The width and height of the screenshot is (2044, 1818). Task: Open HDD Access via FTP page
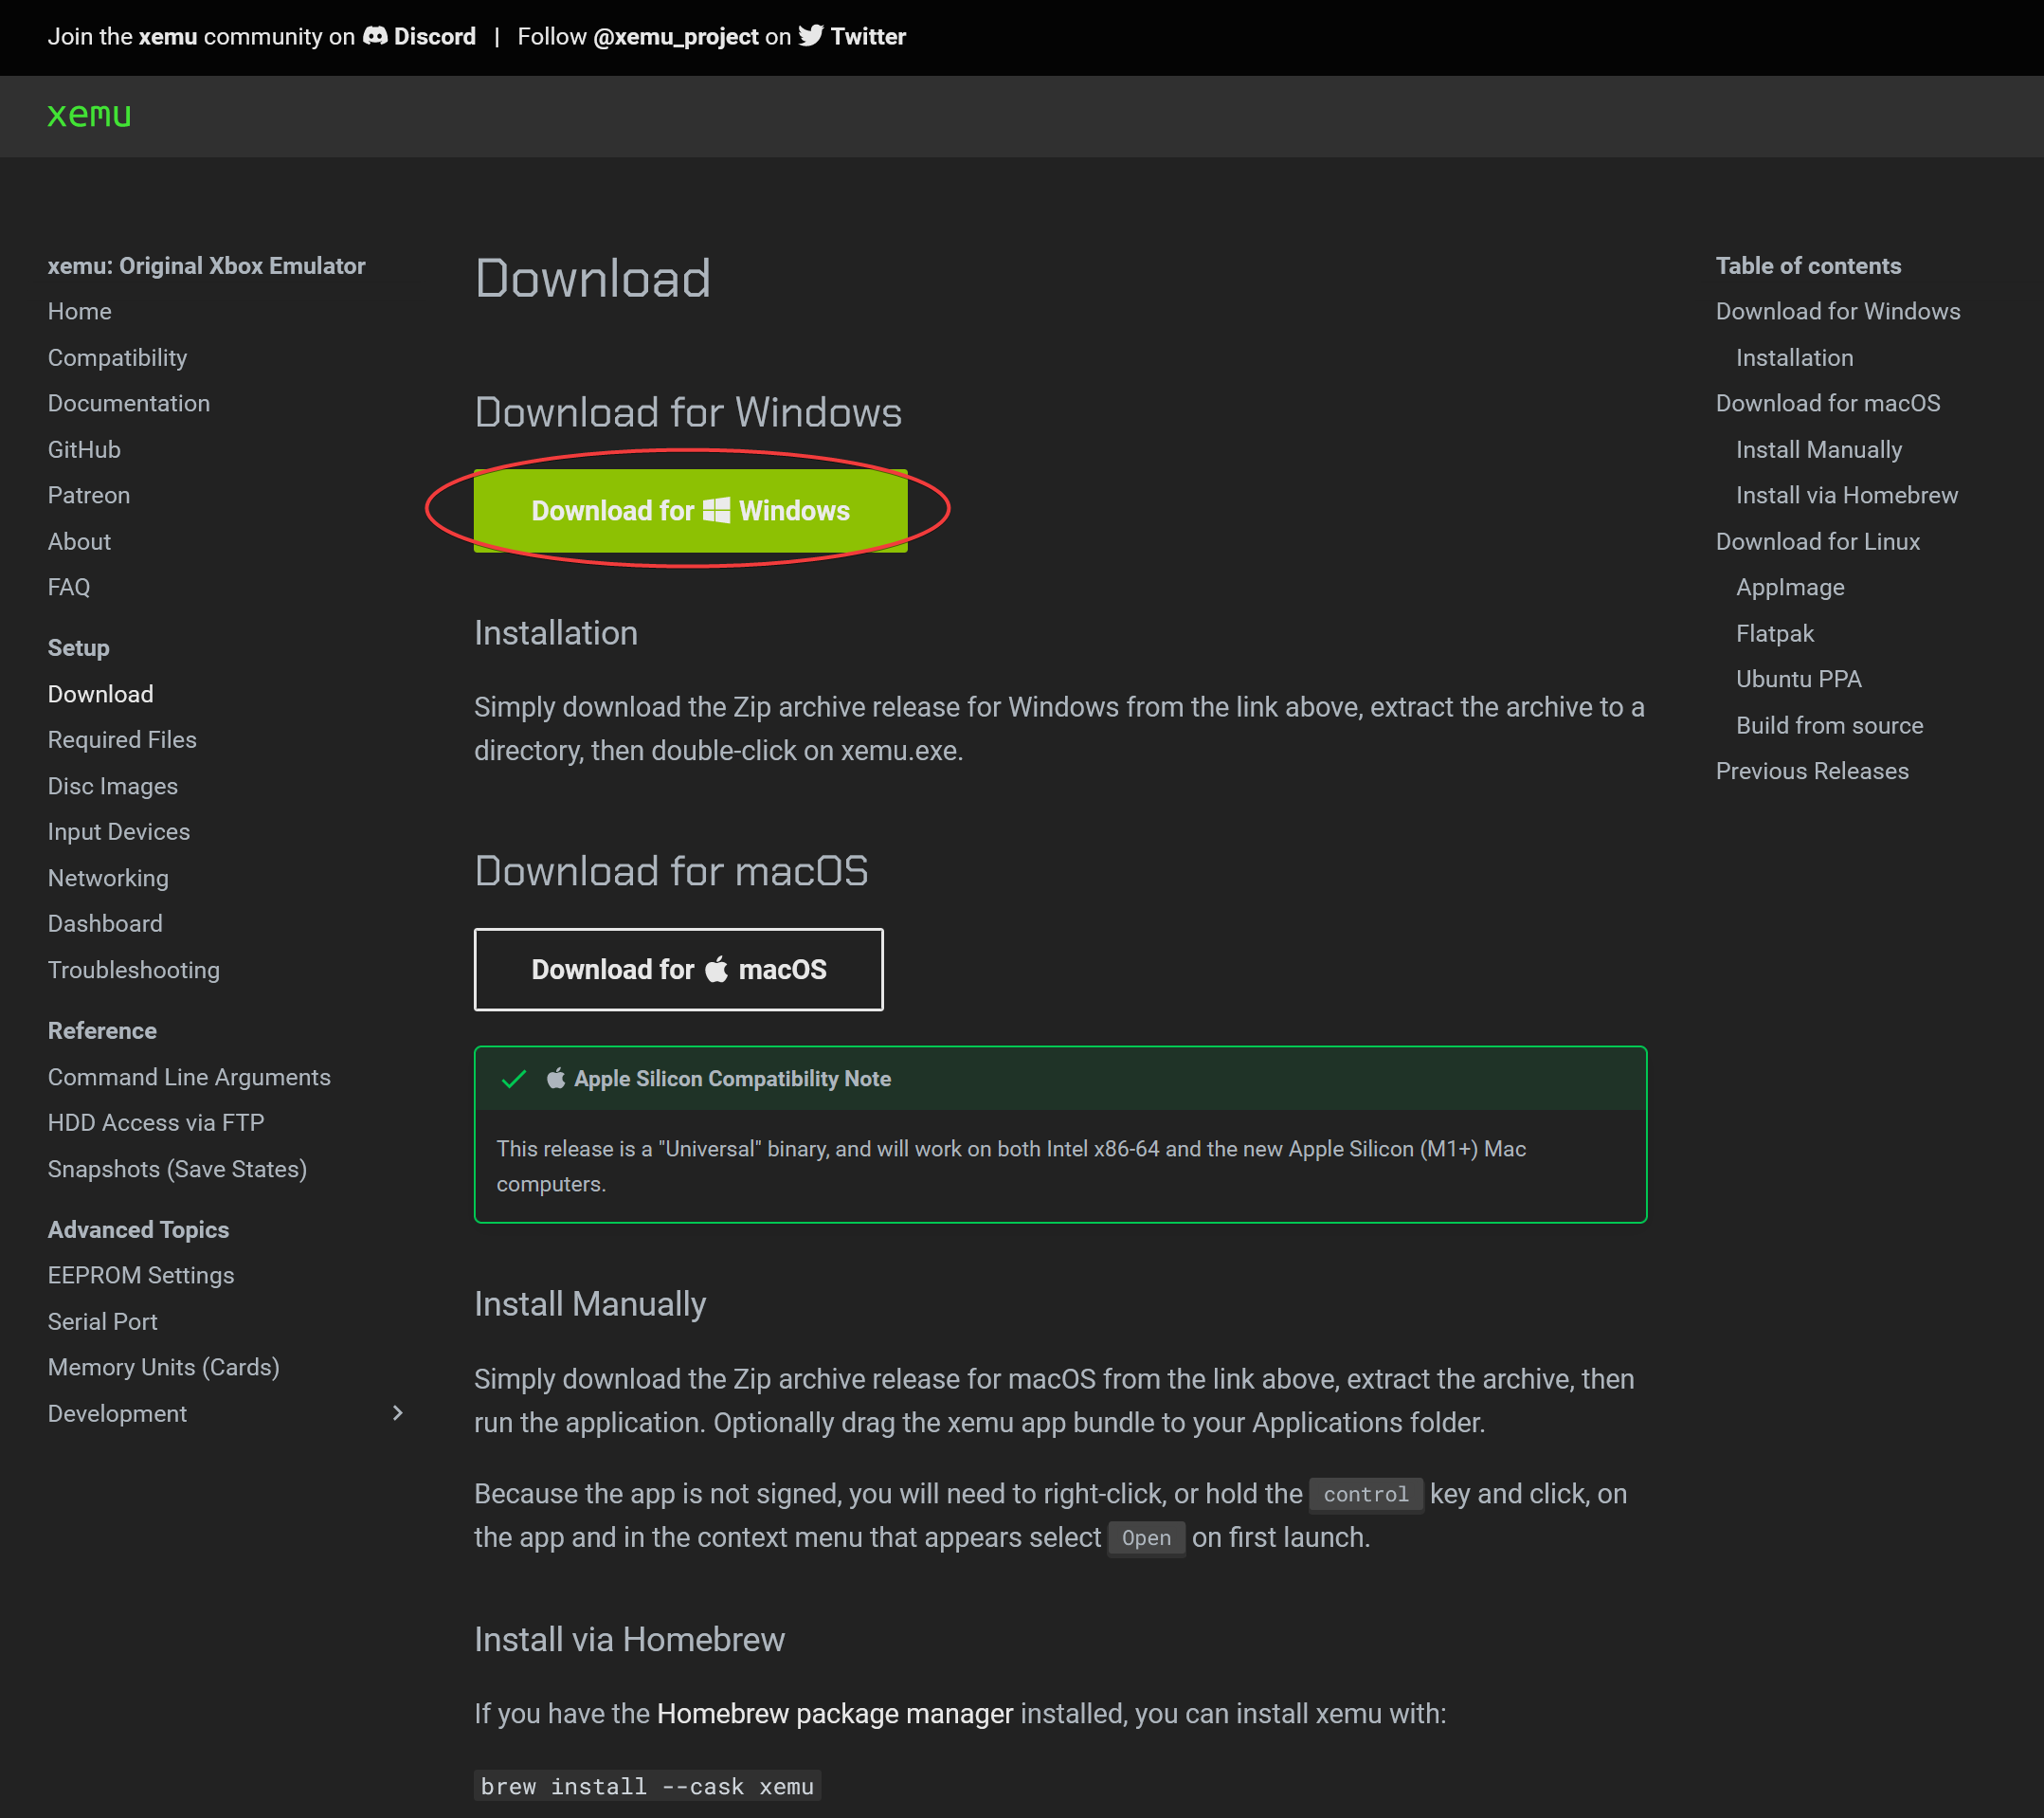tap(156, 1123)
